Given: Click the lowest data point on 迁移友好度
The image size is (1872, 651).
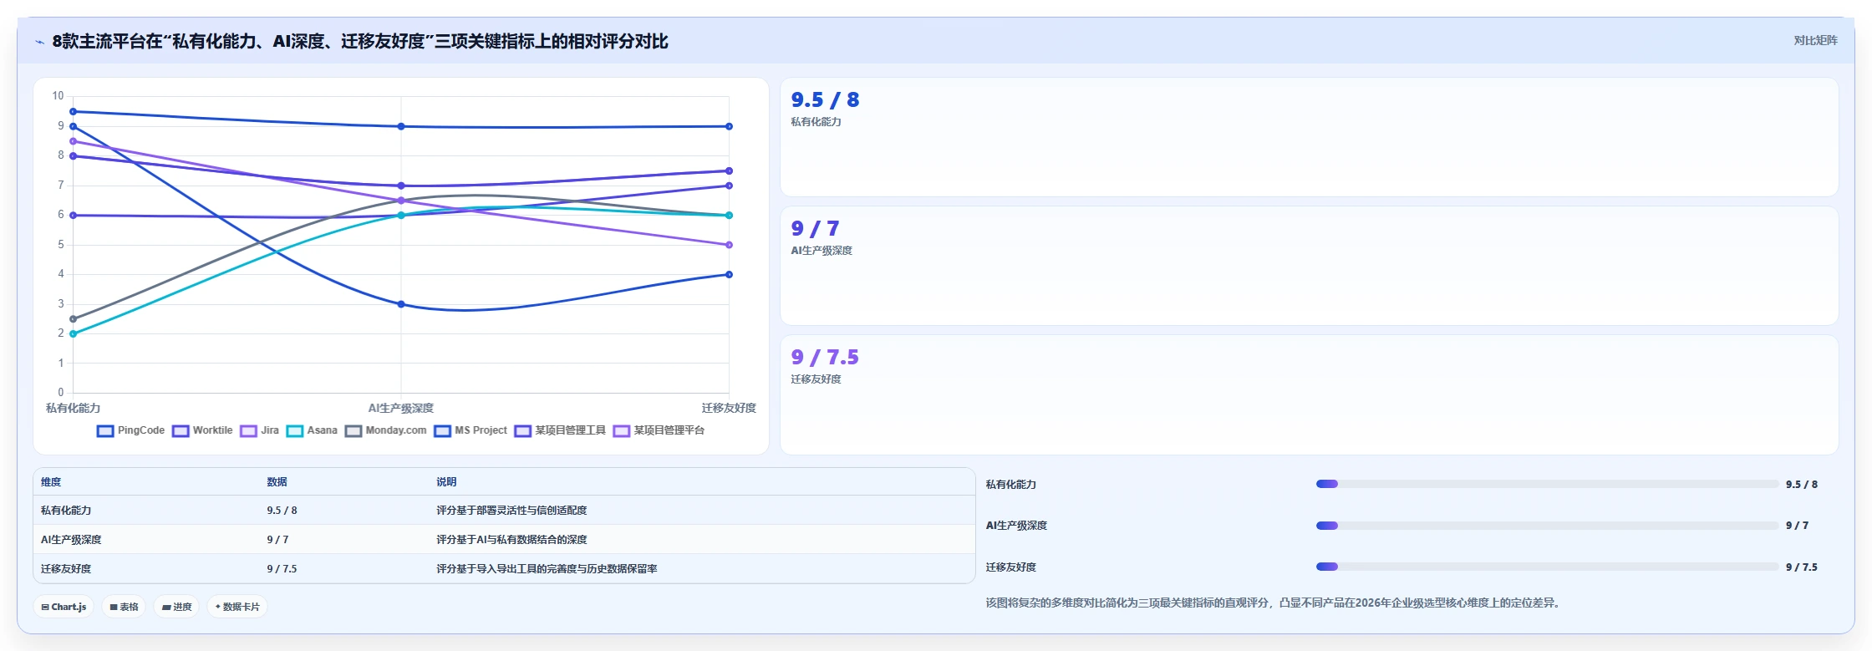Looking at the screenshot, I should point(729,274).
